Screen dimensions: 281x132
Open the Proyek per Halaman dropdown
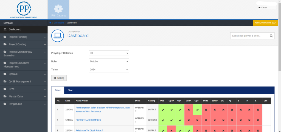coord(109,53)
